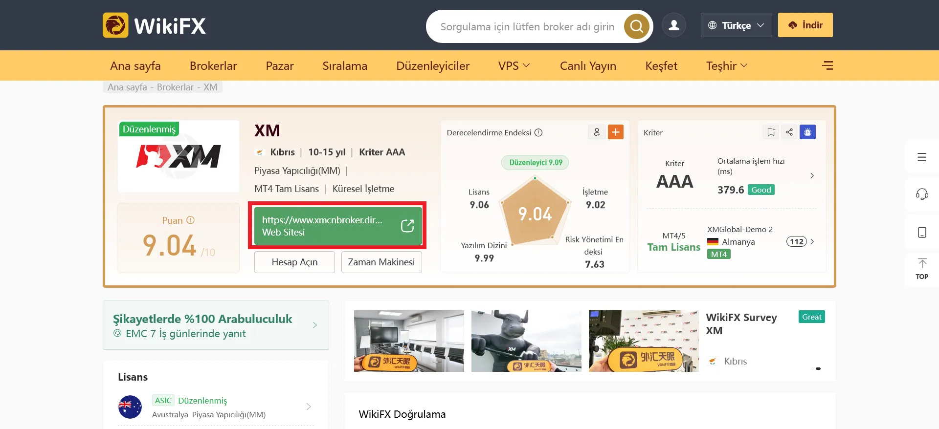Click the 112 server count badge
Viewport: 939px width, 429px height.
point(796,241)
